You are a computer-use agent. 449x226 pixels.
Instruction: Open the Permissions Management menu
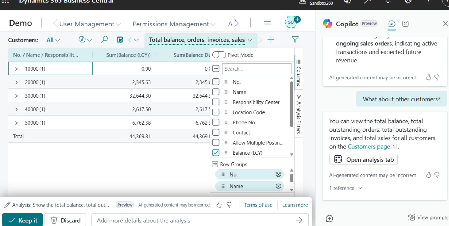pyautogui.click(x=174, y=24)
